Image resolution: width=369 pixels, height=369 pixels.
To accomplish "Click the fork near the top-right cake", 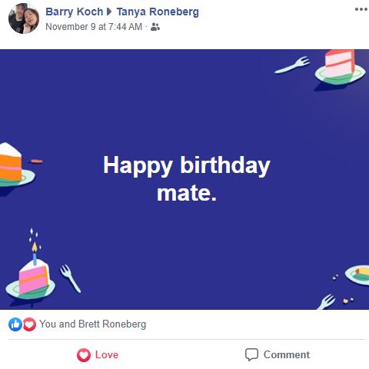I will tap(292, 65).
